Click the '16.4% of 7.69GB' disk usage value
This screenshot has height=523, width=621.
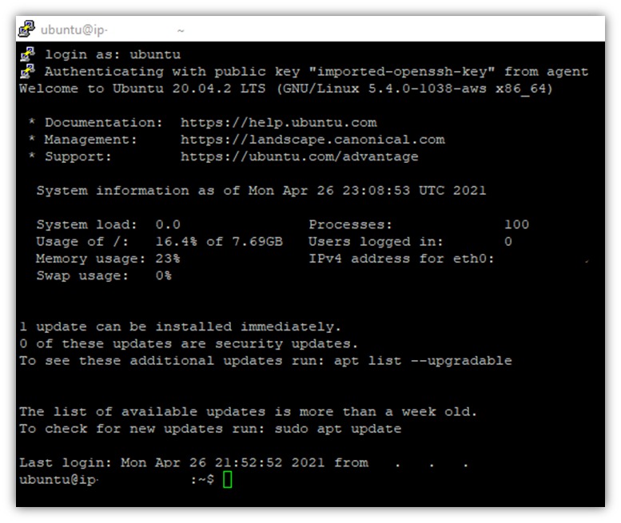(x=219, y=241)
